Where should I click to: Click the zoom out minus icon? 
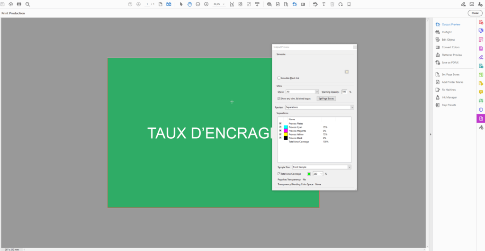(198, 4)
